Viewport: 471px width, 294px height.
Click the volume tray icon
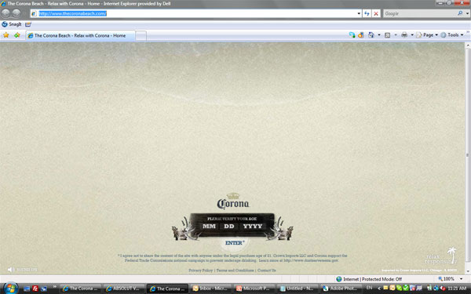pyautogui.click(x=443, y=288)
